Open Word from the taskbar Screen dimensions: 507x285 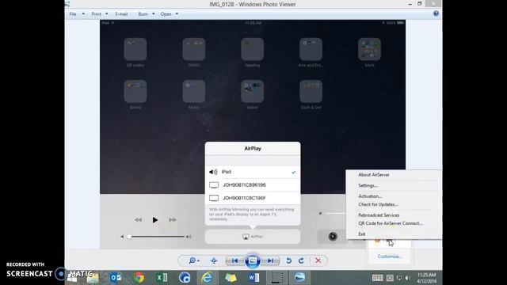point(253,278)
